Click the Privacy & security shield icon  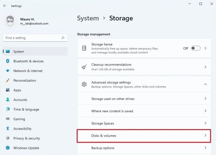point(8,138)
